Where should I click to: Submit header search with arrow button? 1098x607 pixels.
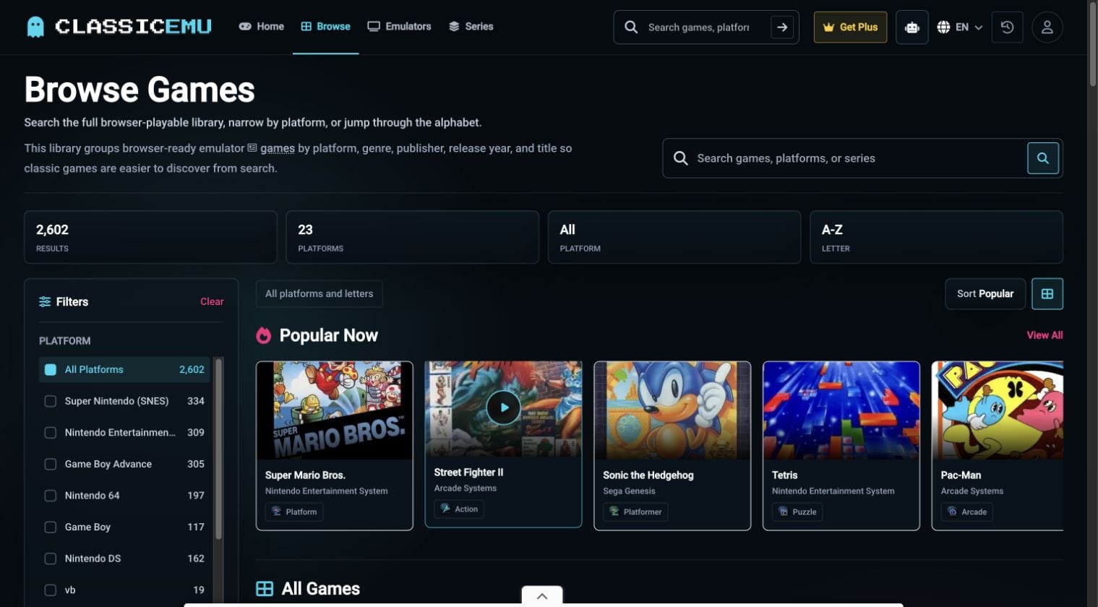[x=782, y=27]
